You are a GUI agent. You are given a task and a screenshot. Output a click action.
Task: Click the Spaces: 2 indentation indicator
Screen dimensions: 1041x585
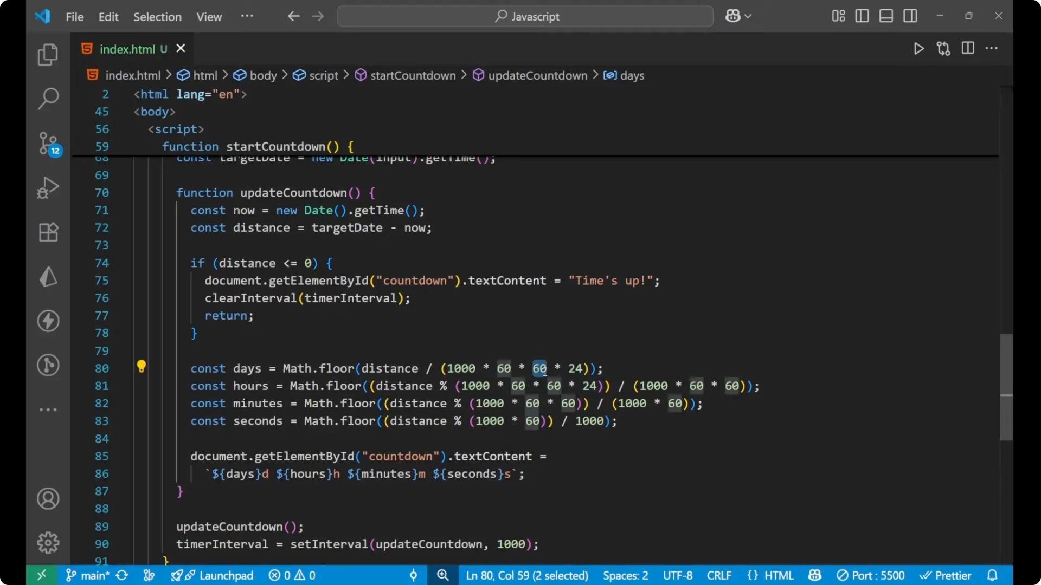pyautogui.click(x=625, y=575)
